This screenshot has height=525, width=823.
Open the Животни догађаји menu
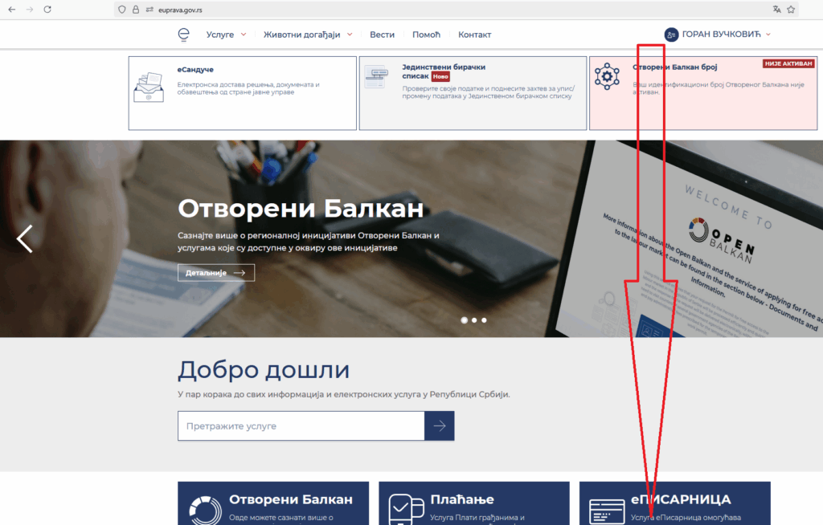pos(302,35)
